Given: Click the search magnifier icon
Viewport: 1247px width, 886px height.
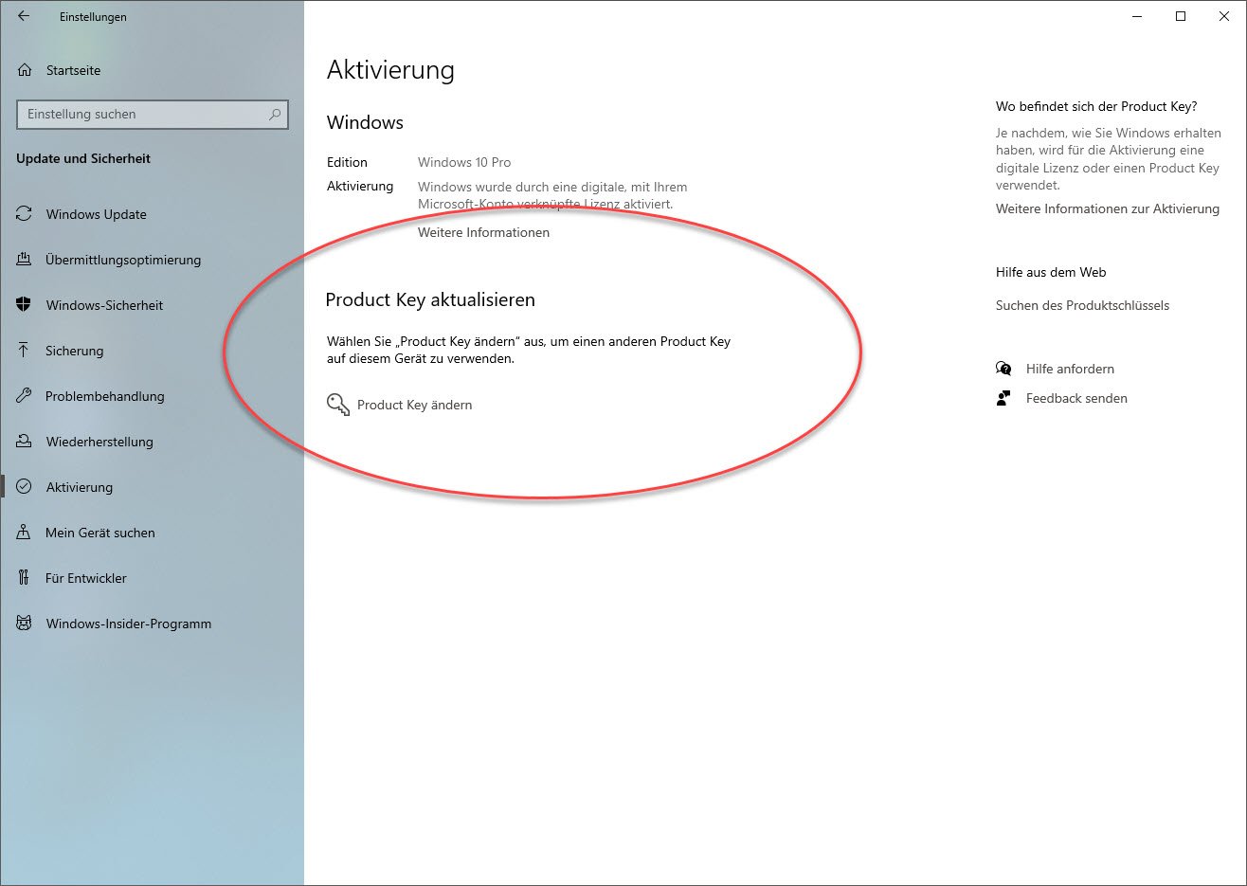Looking at the screenshot, I should (x=275, y=115).
